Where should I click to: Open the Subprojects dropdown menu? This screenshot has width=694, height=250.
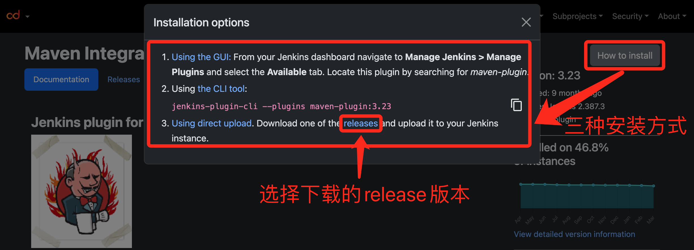point(577,16)
